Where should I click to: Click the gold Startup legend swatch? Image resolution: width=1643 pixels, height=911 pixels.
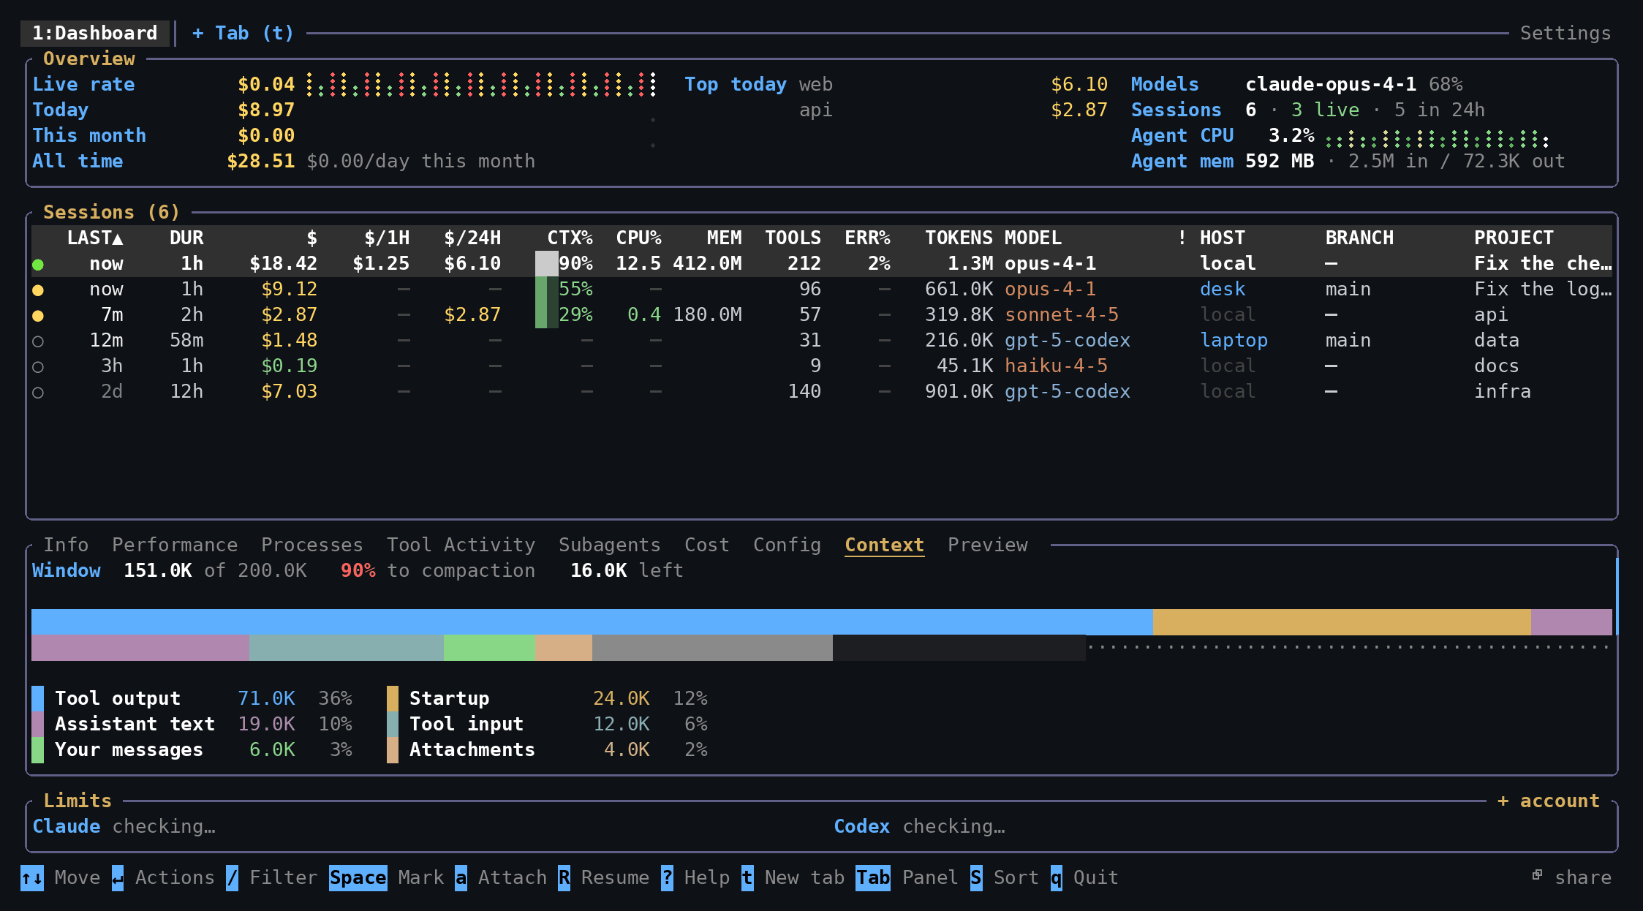coord(393,699)
